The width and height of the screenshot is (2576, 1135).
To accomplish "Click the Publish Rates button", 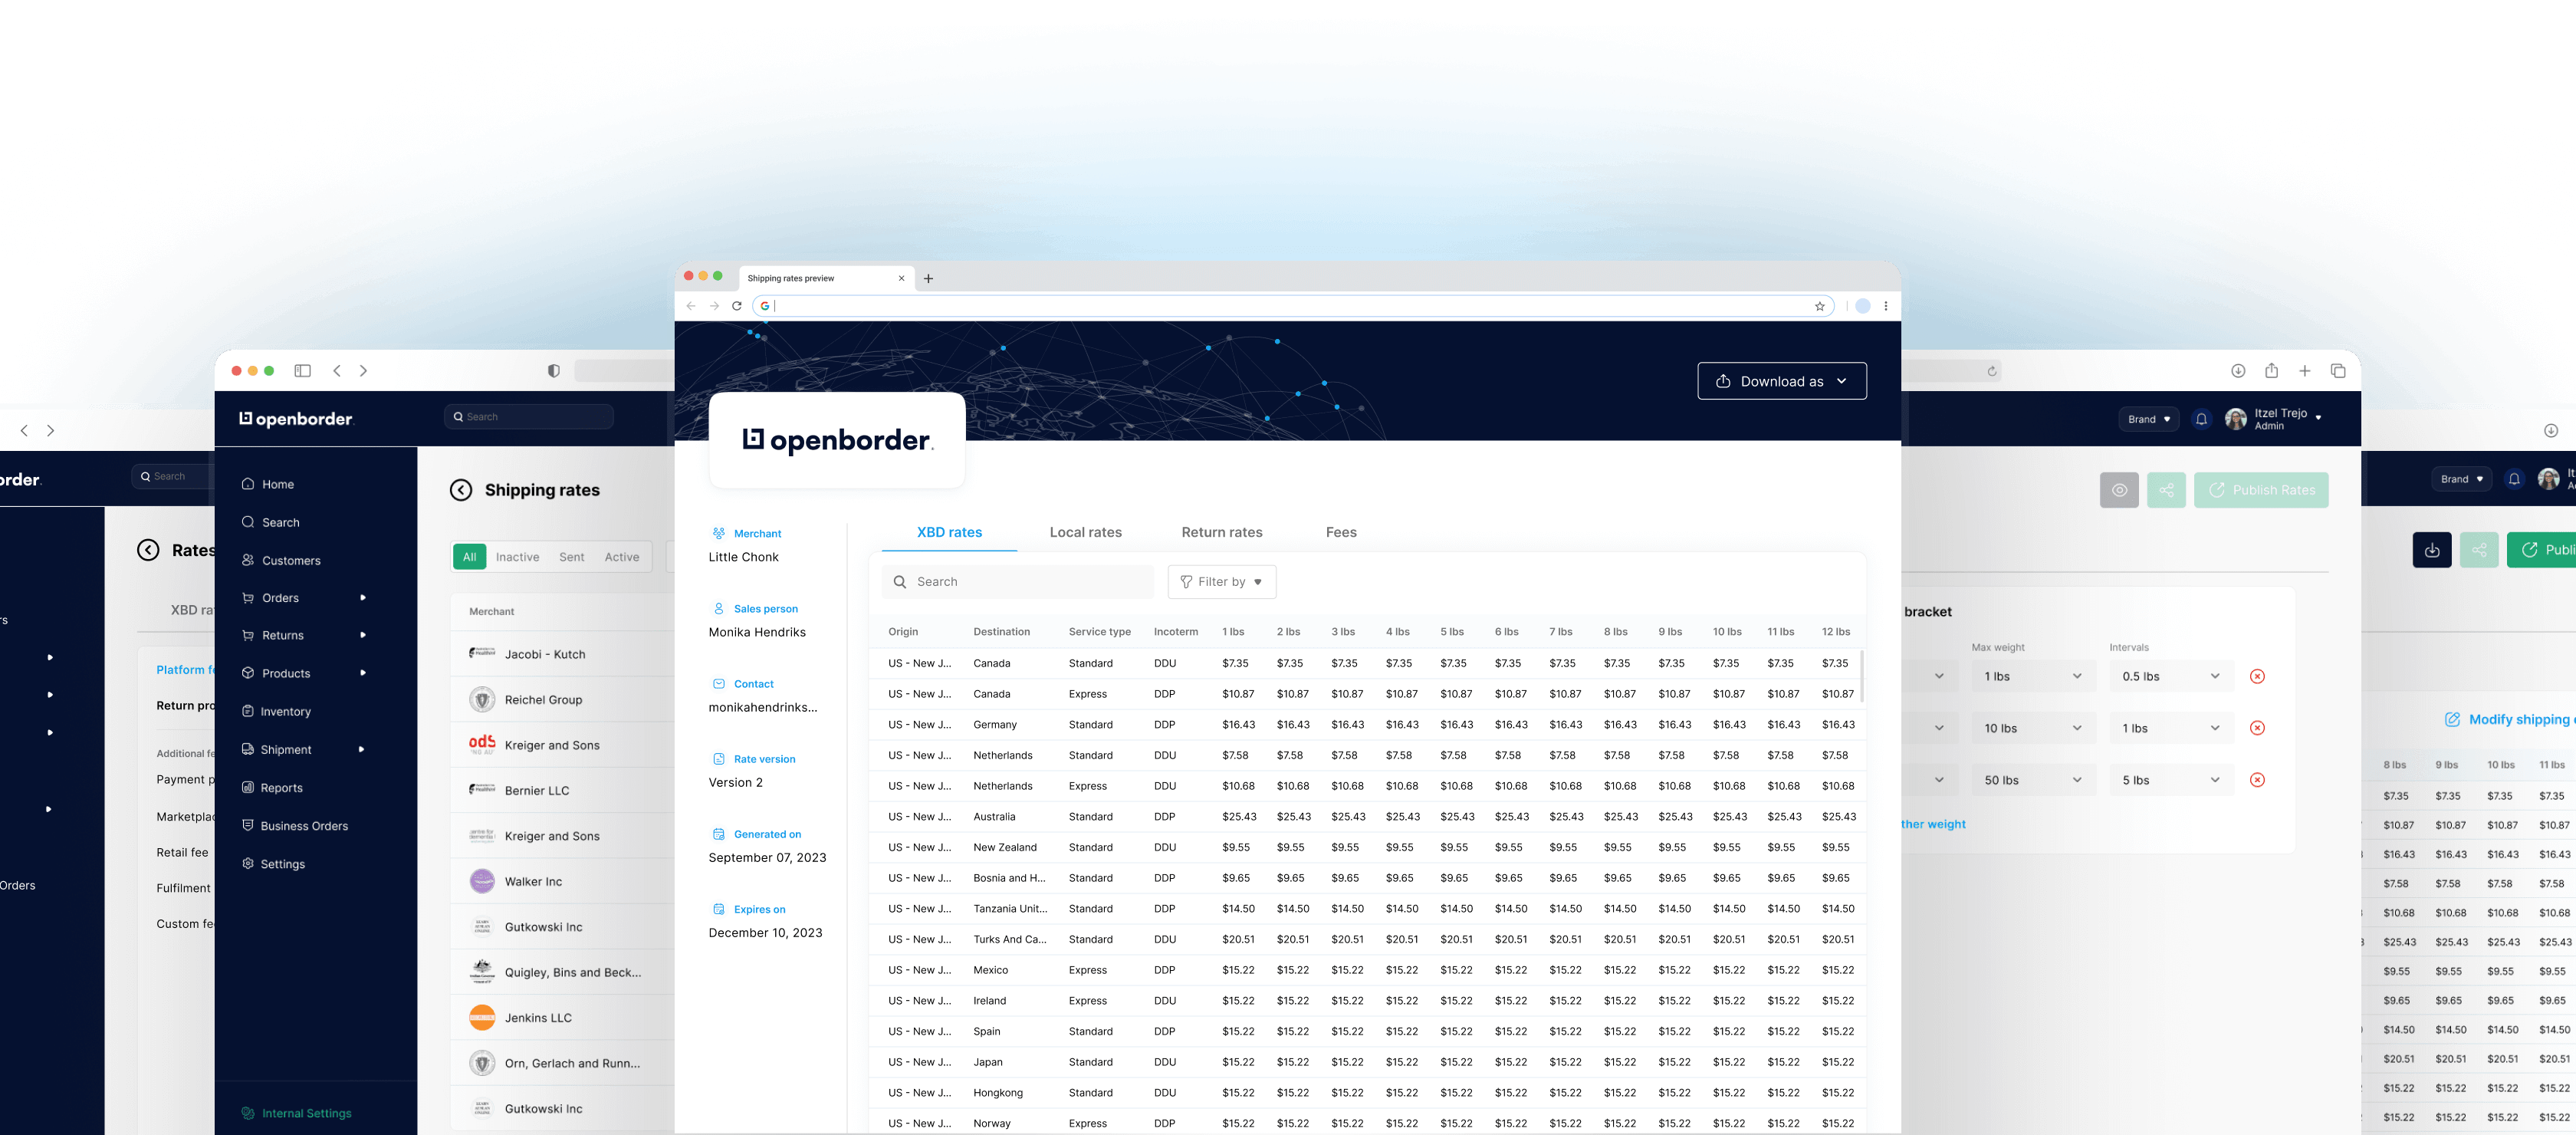I will click(2261, 490).
